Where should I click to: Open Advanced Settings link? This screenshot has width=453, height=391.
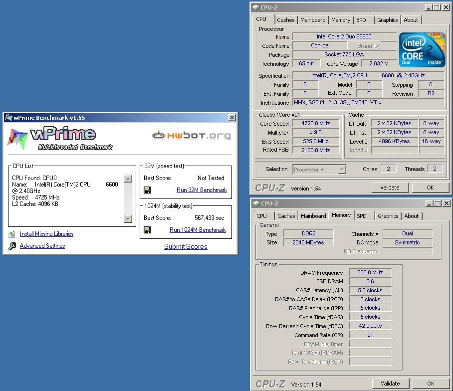coord(42,246)
